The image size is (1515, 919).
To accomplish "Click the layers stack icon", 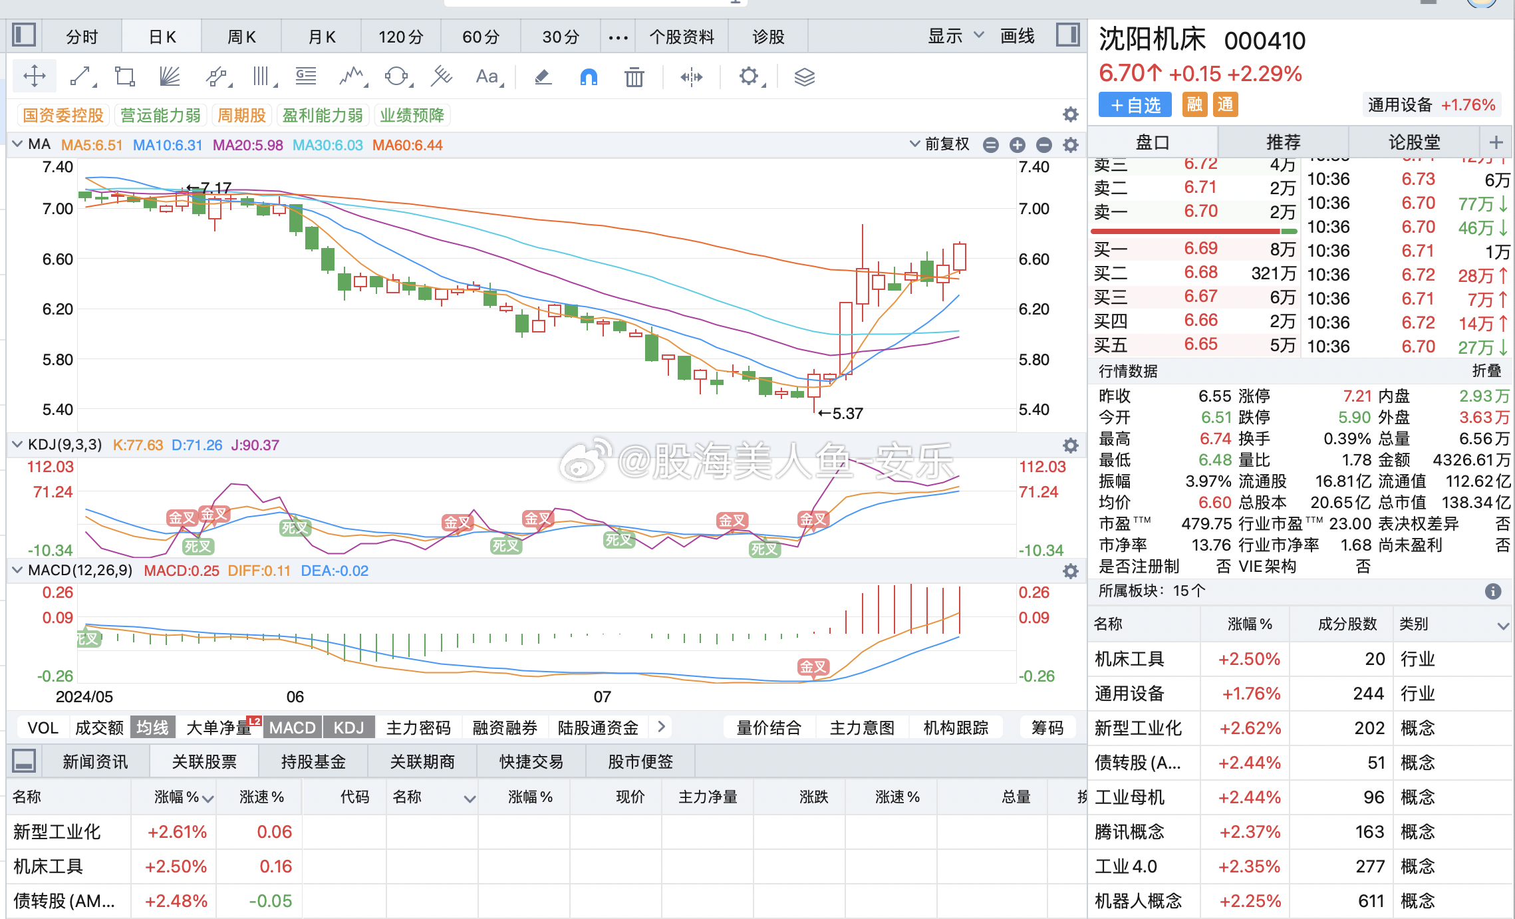I will (x=805, y=77).
